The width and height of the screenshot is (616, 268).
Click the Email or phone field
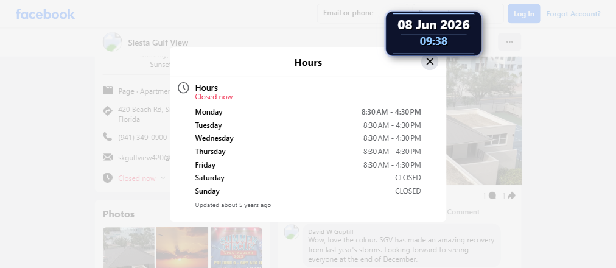pyautogui.click(x=363, y=13)
